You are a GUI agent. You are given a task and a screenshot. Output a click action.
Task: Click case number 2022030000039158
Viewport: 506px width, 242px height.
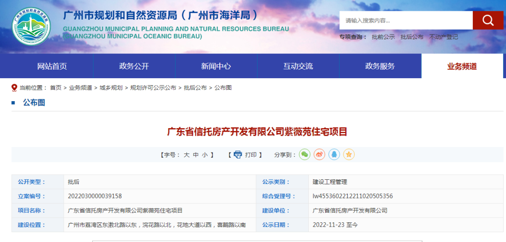coord(95,196)
